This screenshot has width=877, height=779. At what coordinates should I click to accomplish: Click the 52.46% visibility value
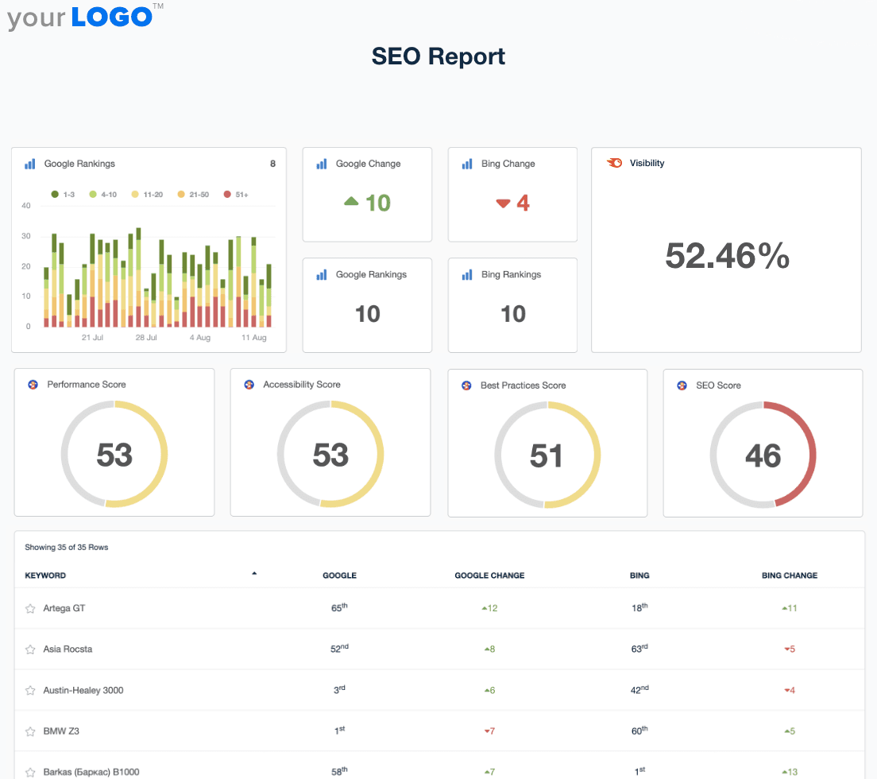click(x=726, y=256)
